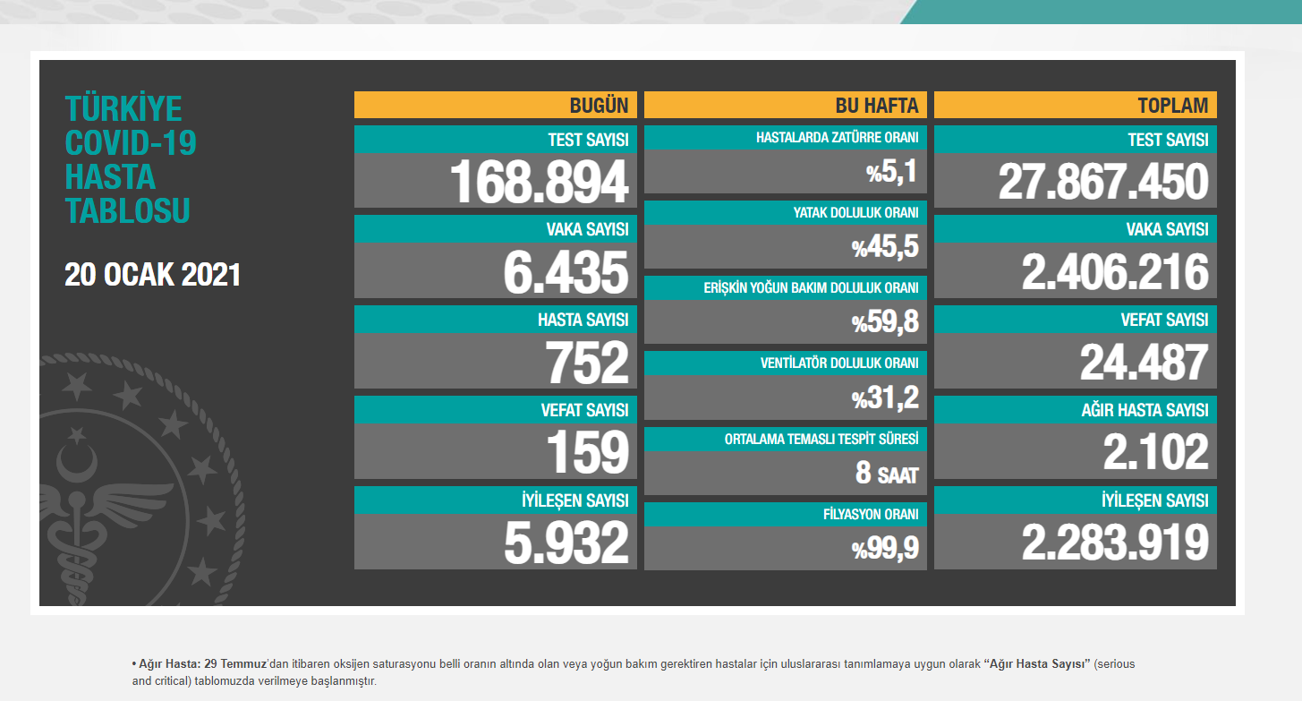Click the Filyasyon Oranı value %99,9
Viewport: 1302px width, 701px height.
click(885, 548)
